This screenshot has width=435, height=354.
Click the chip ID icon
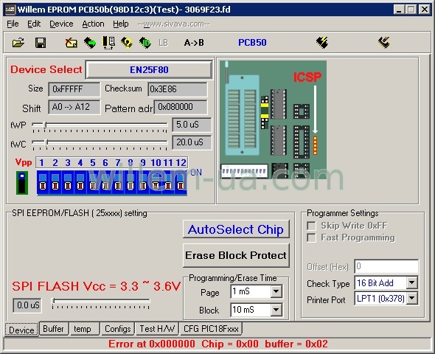click(145, 43)
